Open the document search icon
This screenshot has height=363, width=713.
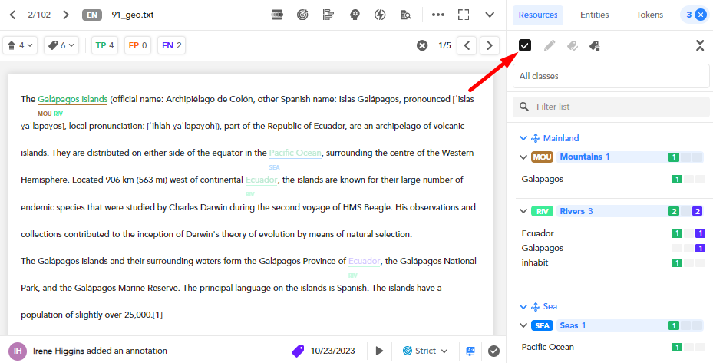click(x=405, y=15)
